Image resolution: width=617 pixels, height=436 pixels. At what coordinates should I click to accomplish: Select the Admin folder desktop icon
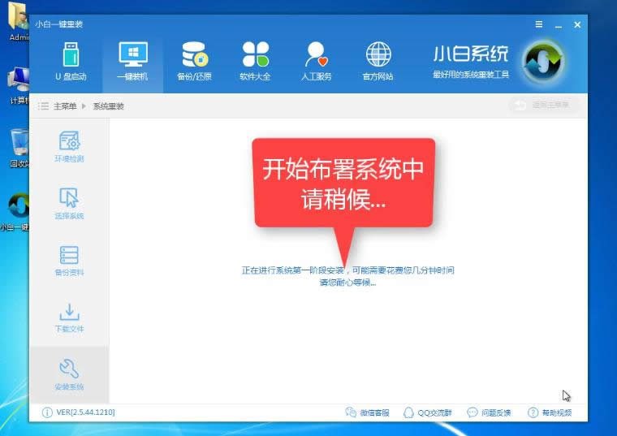[x=18, y=22]
